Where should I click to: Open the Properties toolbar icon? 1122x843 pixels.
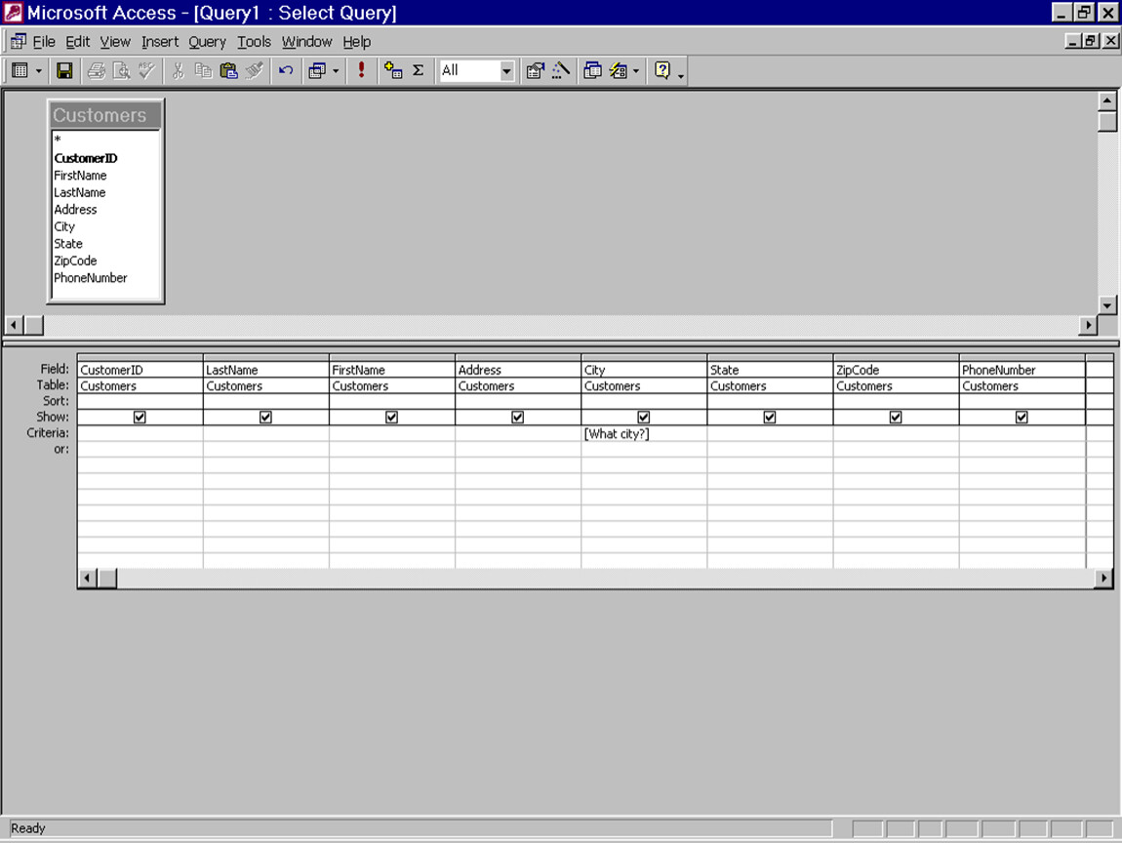pyautogui.click(x=535, y=70)
